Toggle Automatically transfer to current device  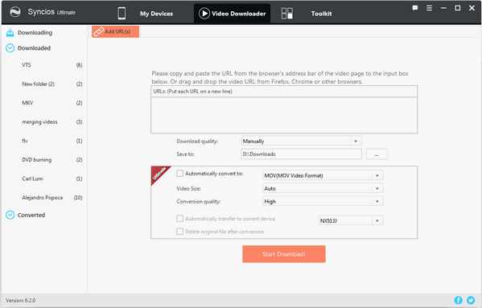[179, 219]
